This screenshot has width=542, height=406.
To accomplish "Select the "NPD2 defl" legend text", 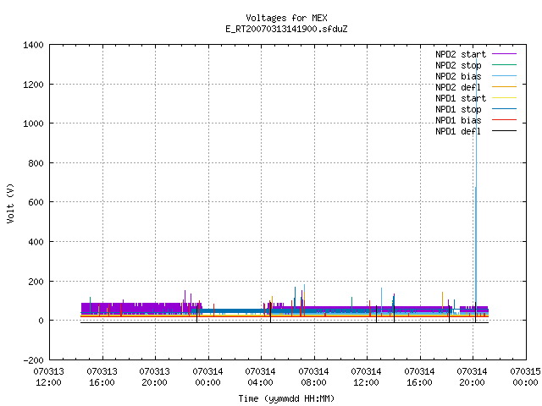I will [x=458, y=87].
